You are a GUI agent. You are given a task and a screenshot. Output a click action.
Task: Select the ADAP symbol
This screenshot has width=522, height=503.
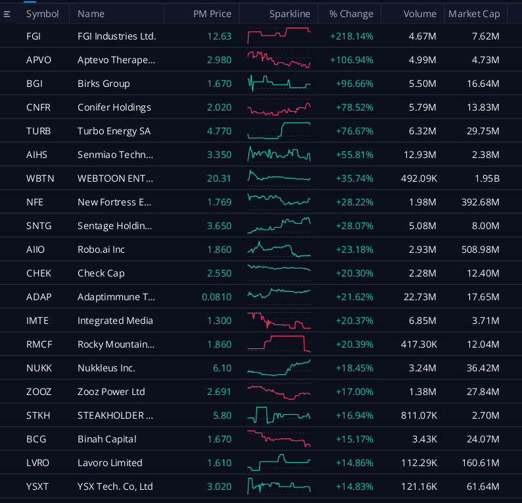39,296
